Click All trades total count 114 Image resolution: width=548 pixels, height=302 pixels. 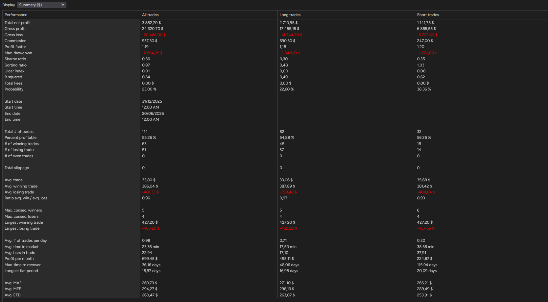[145, 132]
